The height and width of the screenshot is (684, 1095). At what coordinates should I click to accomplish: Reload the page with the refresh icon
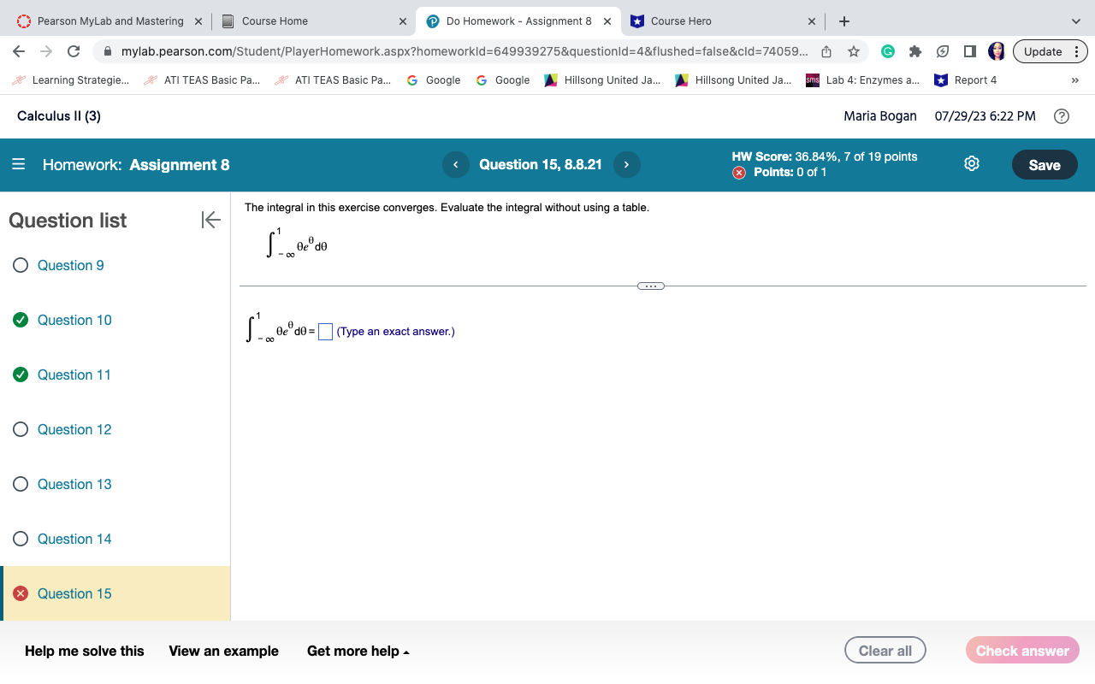(x=74, y=51)
